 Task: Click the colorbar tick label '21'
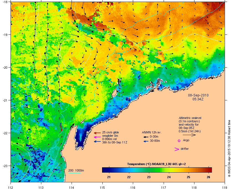coord(109,177)
